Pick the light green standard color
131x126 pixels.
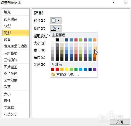point(71,69)
